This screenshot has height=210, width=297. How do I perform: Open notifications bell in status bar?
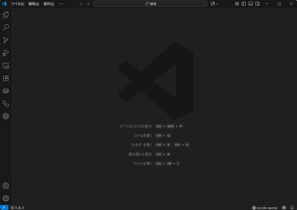[292, 208]
